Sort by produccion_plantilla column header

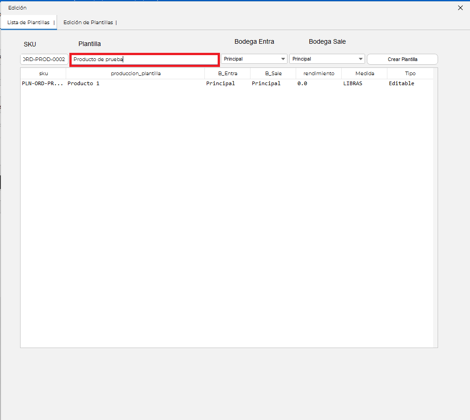(x=136, y=73)
